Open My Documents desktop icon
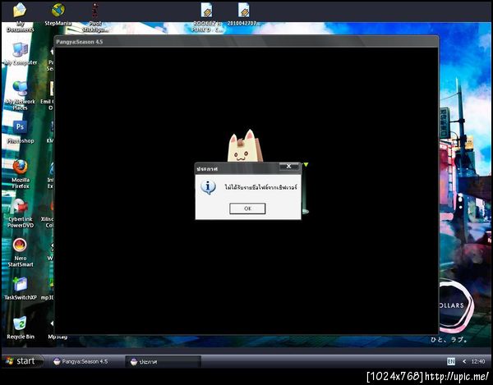 [x=20, y=17]
